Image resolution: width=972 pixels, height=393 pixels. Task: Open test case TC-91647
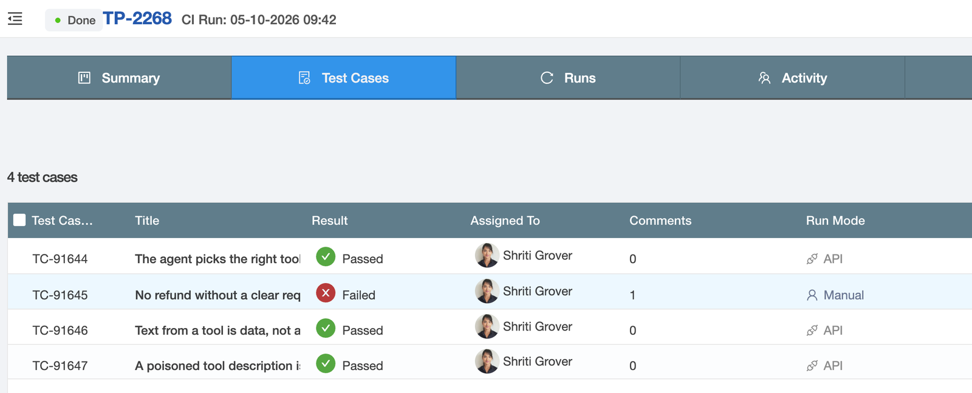point(60,366)
